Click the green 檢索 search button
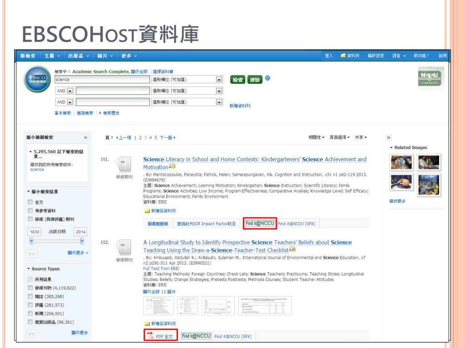The image size is (465, 348). click(x=237, y=80)
